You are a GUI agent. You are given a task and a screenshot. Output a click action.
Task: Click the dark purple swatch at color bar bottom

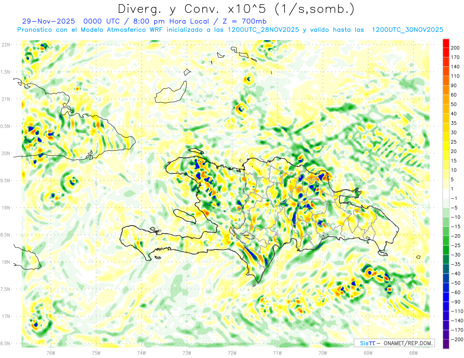point(446,344)
